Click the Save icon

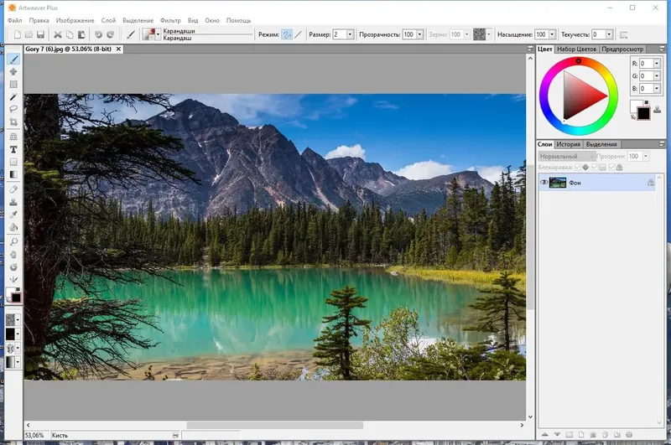coord(40,34)
